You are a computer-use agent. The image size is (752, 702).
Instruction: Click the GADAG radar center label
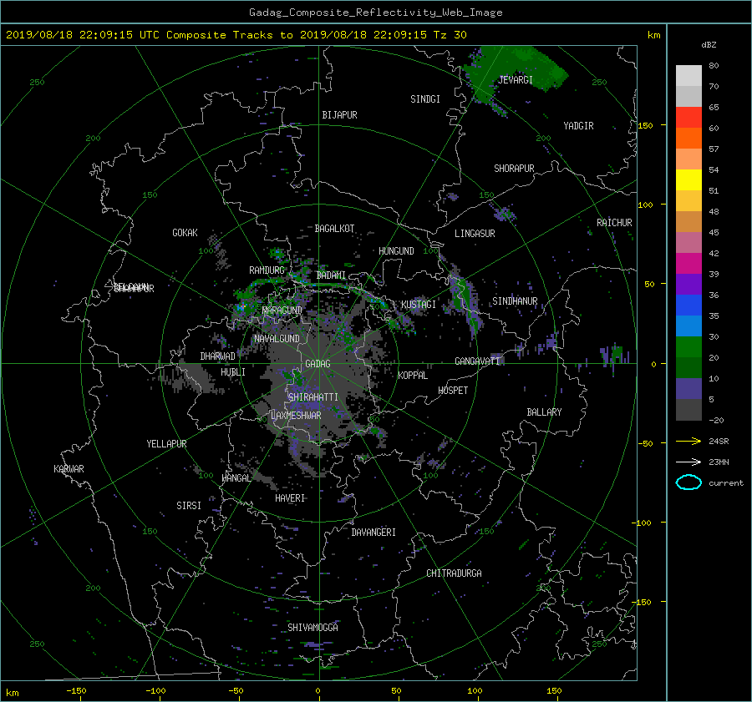coord(318,364)
